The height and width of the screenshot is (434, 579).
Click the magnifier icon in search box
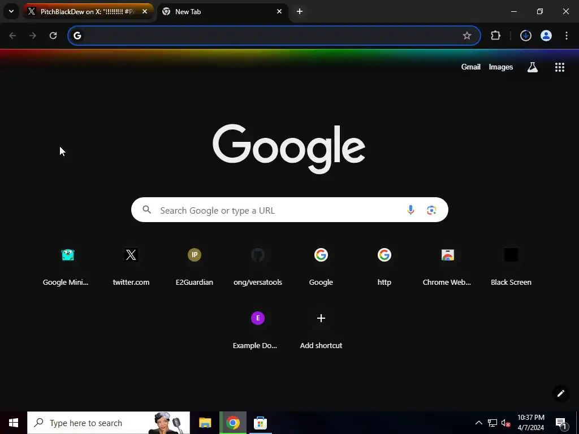(x=146, y=210)
